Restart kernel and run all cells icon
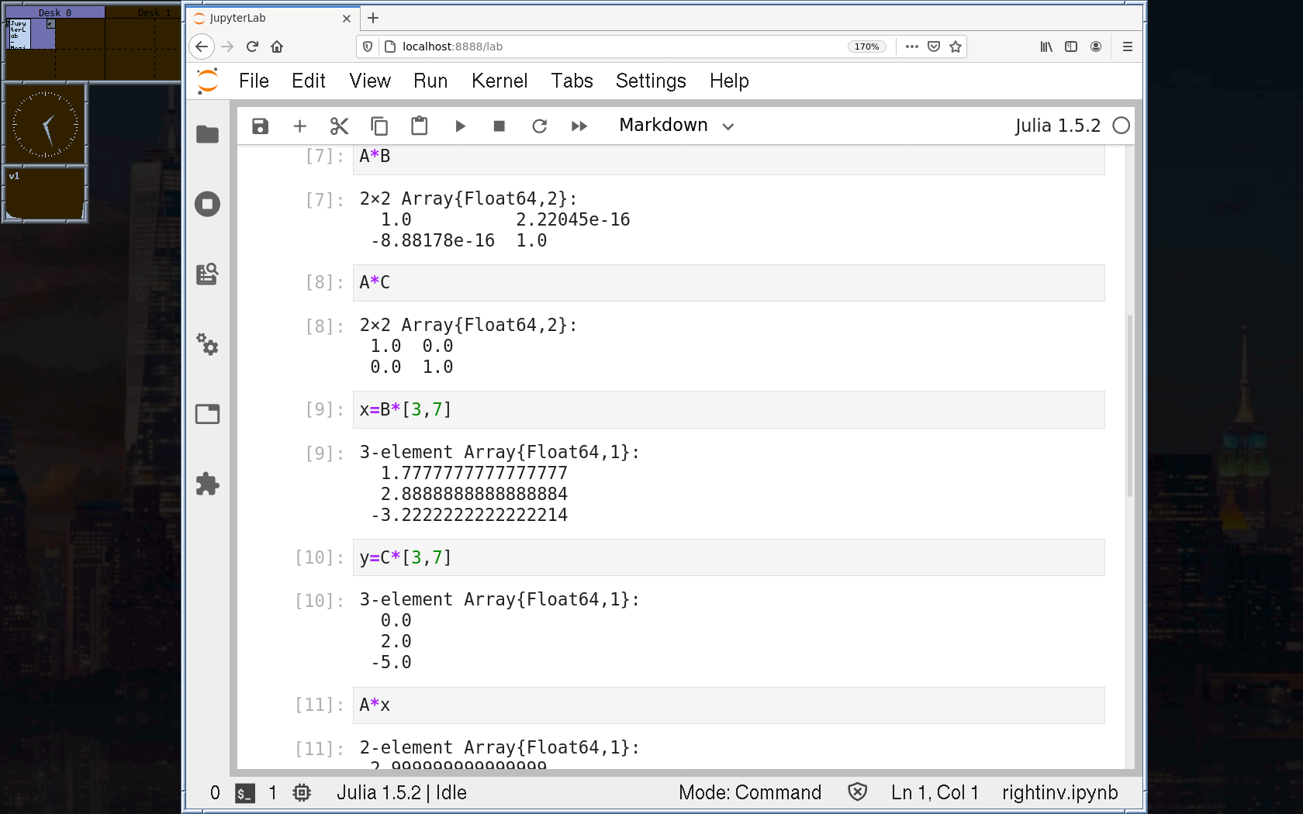Viewport: 1303px width, 814px height. click(579, 126)
